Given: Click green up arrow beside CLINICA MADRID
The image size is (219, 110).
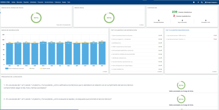Looking at the screenshot, I should [x=161, y=69].
